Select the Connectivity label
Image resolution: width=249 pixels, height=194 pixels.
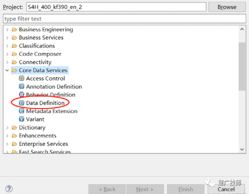point(35,62)
